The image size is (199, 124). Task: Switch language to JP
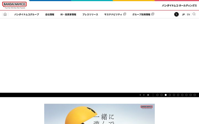[x=183, y=15]
